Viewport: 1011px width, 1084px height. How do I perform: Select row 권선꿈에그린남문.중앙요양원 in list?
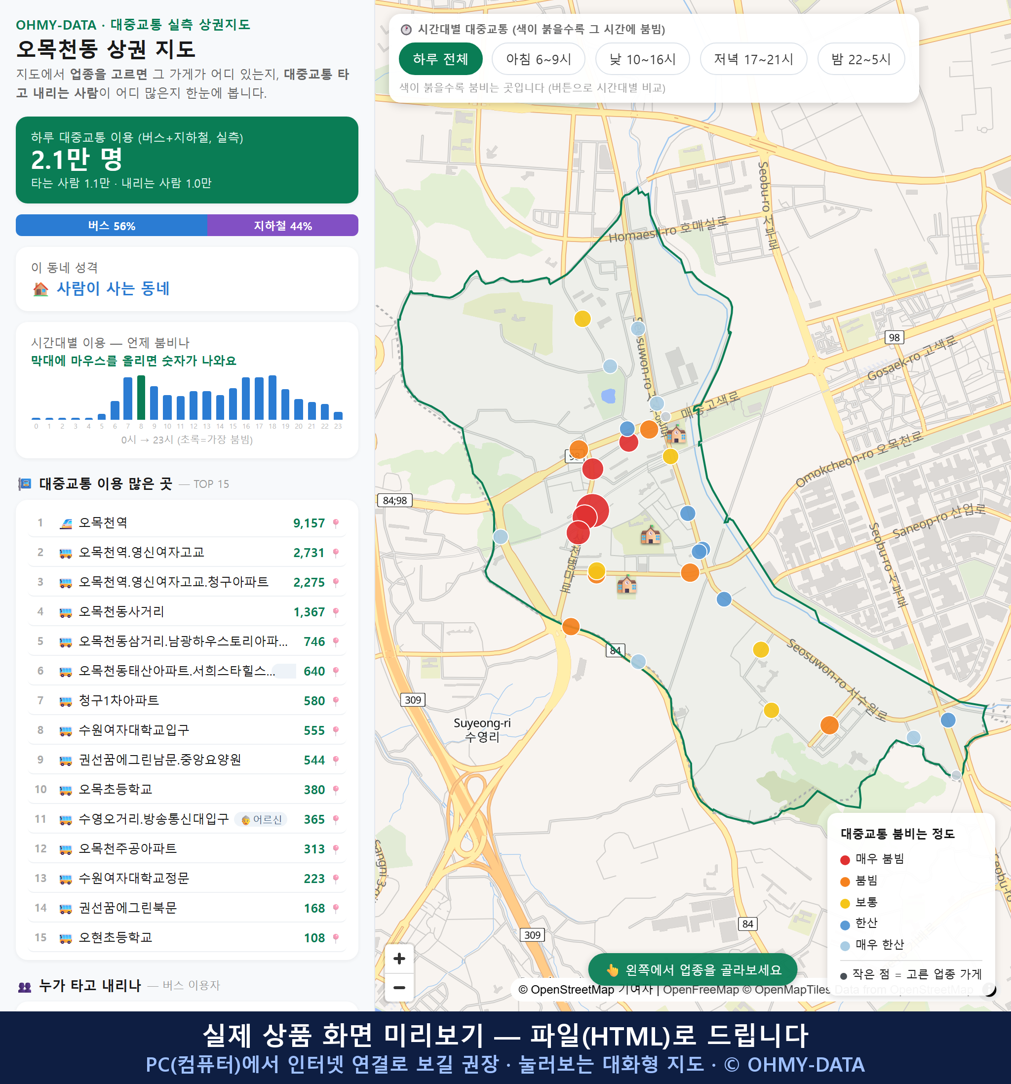click(x=187, y=760)
